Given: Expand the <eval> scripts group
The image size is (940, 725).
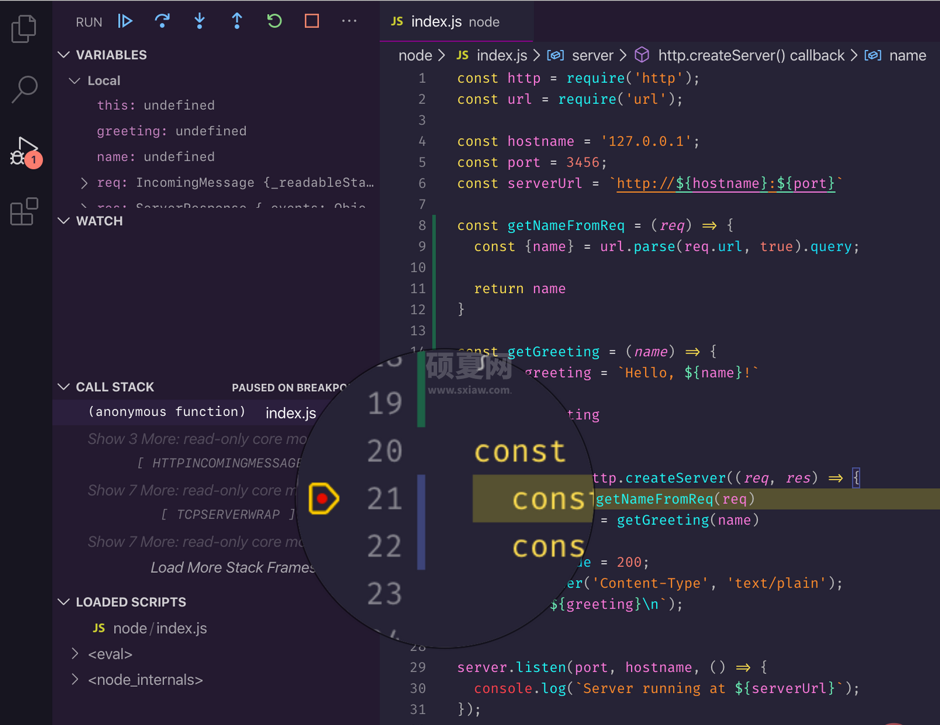Looking at the screenshot, I should [75, 653].
